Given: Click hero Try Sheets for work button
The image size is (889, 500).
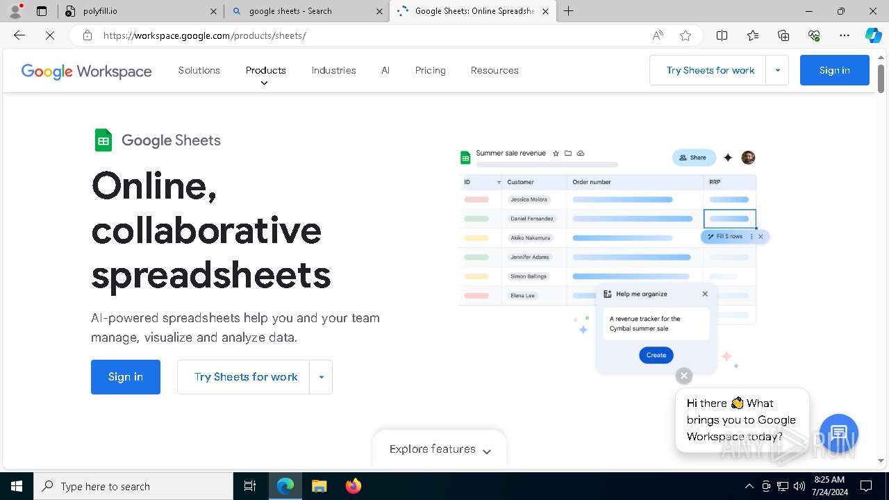Looking at the screenshot, I should point(244,377).
